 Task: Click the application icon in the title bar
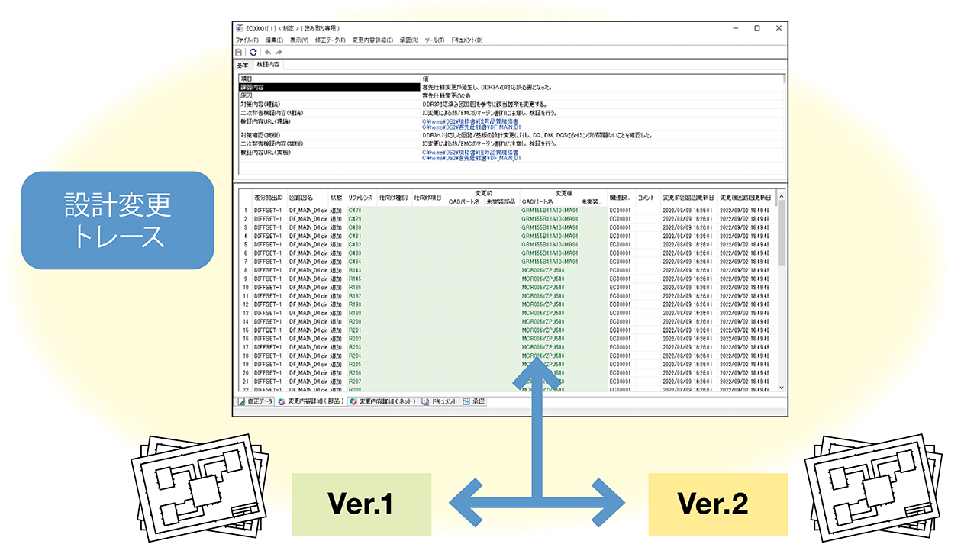239,28
